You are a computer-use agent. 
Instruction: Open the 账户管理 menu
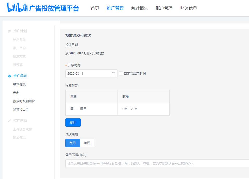point(164,8)
